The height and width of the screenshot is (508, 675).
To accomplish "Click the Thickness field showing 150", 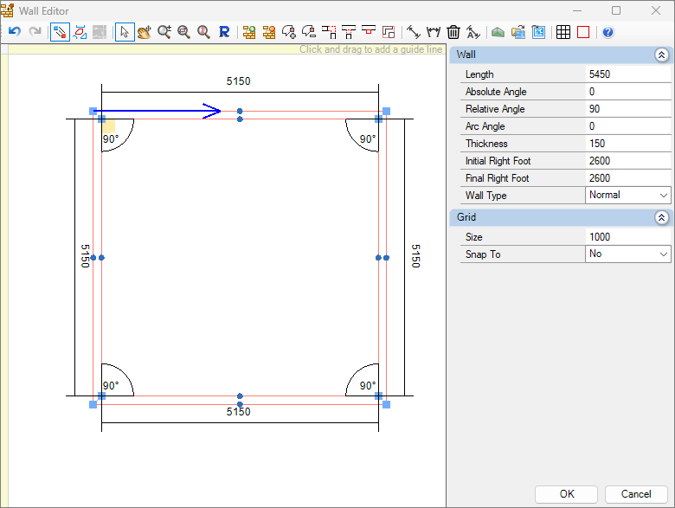I will pyautogui.click(x=627, y=144).
